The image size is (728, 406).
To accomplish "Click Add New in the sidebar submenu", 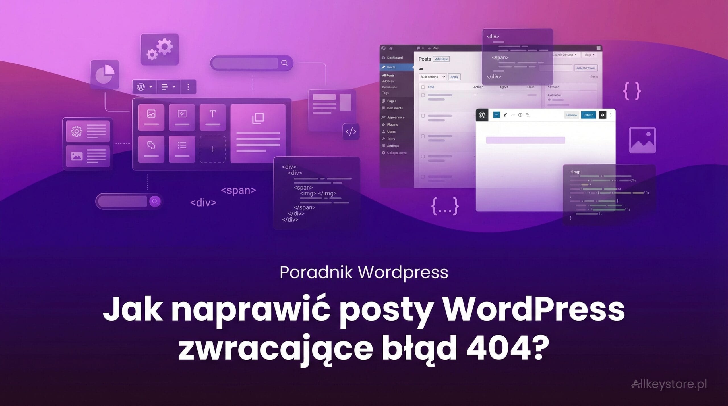I will 388,81.
